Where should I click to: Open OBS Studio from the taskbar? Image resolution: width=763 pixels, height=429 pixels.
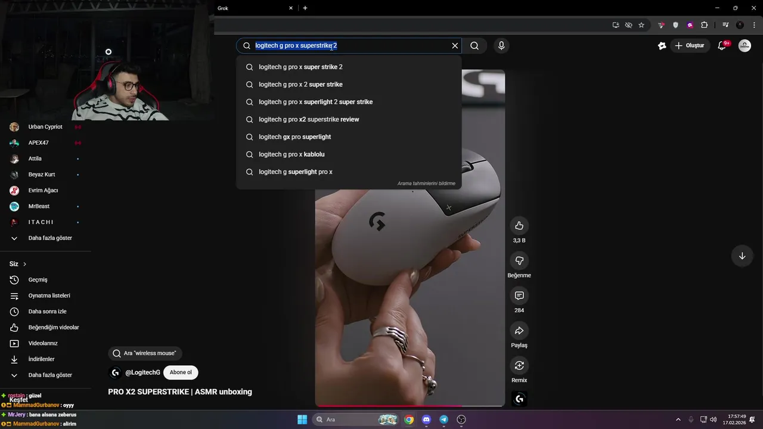pos(461,419)
